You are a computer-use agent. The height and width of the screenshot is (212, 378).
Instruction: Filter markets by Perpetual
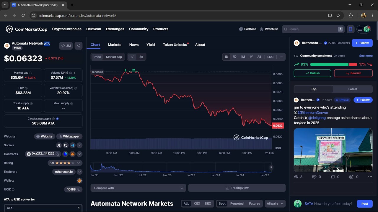click(x=237, y=203)
